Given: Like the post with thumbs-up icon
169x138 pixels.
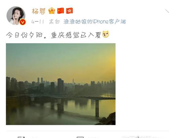Looking at the screenshot, I should pyautogui.click(x=138, y=137).
